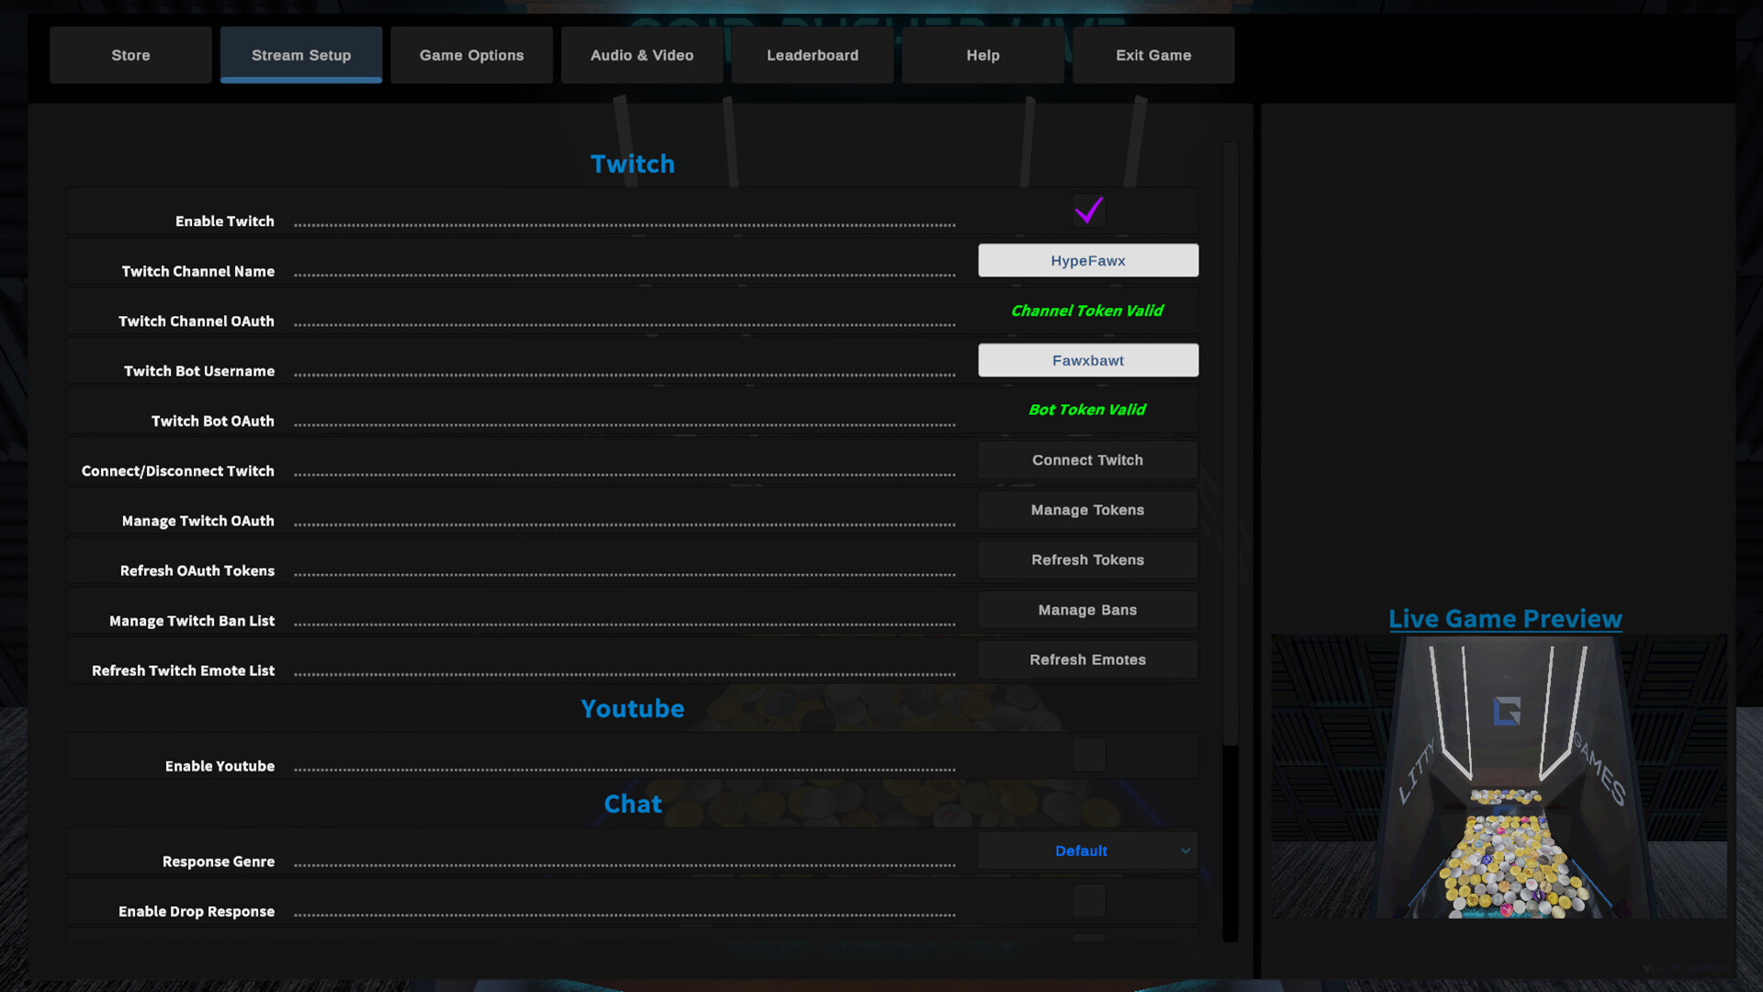Click the Refresh Tokens button

click(1087, 560)
